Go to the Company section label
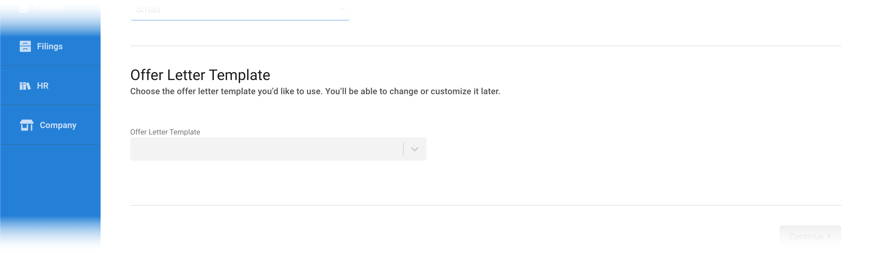 pyautogui.click(x=58, y=125)
